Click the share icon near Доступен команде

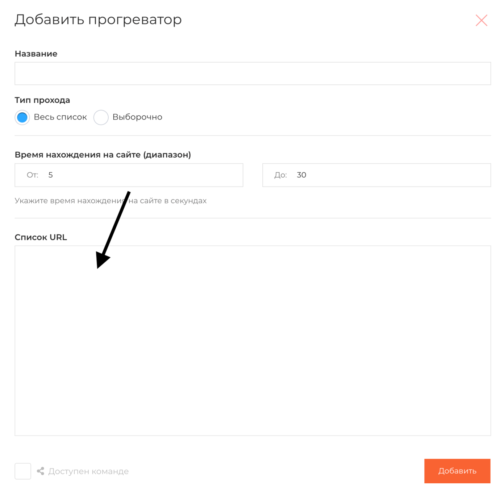click(41, 471)
